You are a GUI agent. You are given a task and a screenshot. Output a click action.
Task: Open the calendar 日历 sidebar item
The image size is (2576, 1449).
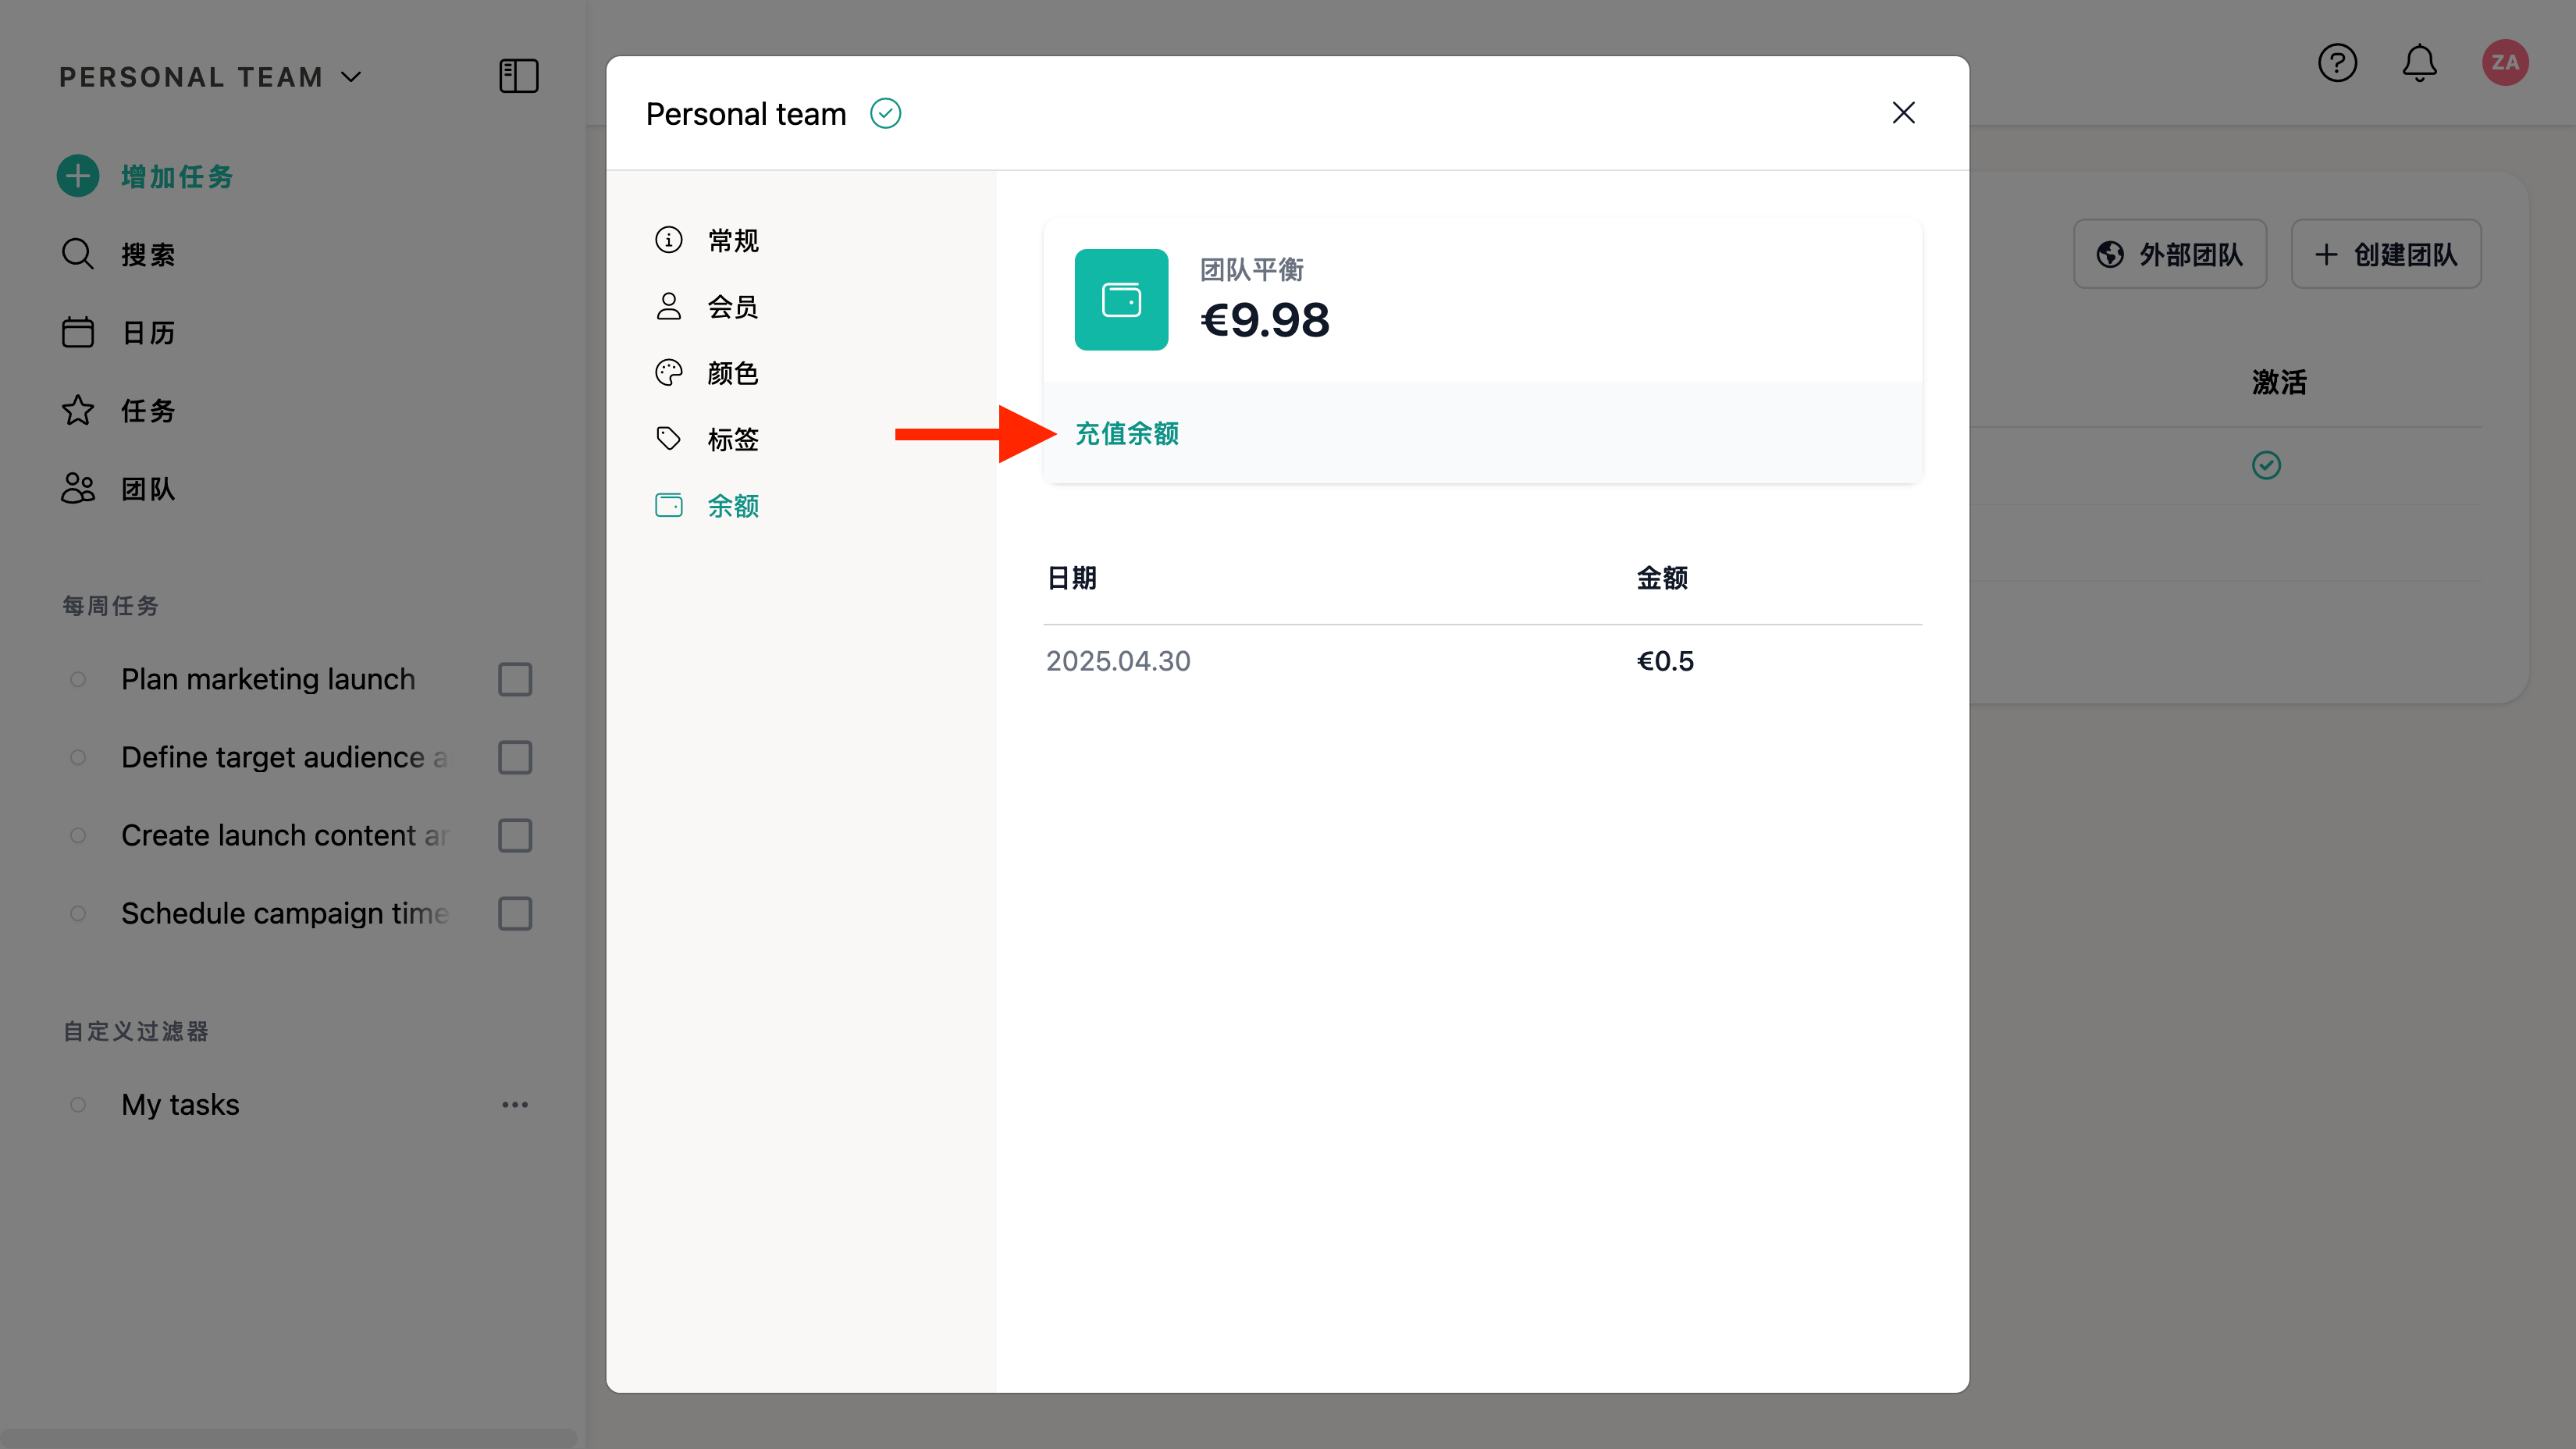coord(147,332)
